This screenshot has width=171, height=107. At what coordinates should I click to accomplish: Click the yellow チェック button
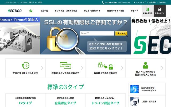pyautogui.click(x=121, y=33)
